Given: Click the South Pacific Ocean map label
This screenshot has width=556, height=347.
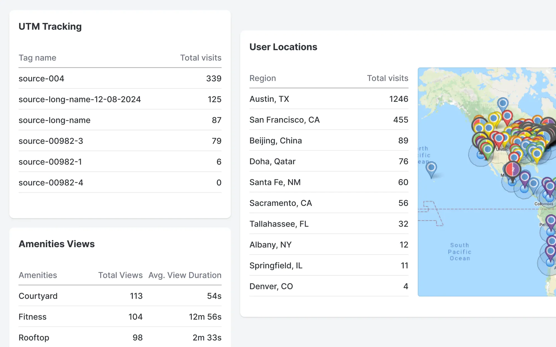Looking at the screenshot, I should [460, 252].
